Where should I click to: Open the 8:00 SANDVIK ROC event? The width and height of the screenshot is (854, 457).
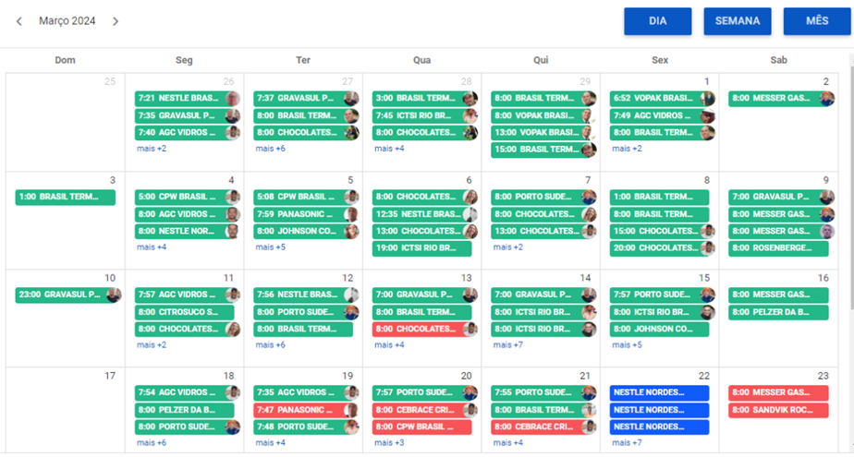[x=777, y=410]
